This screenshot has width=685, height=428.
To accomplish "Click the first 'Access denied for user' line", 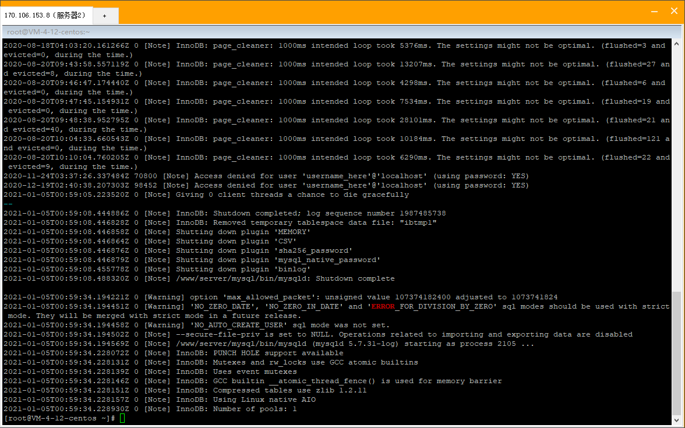I will (266, 176).
